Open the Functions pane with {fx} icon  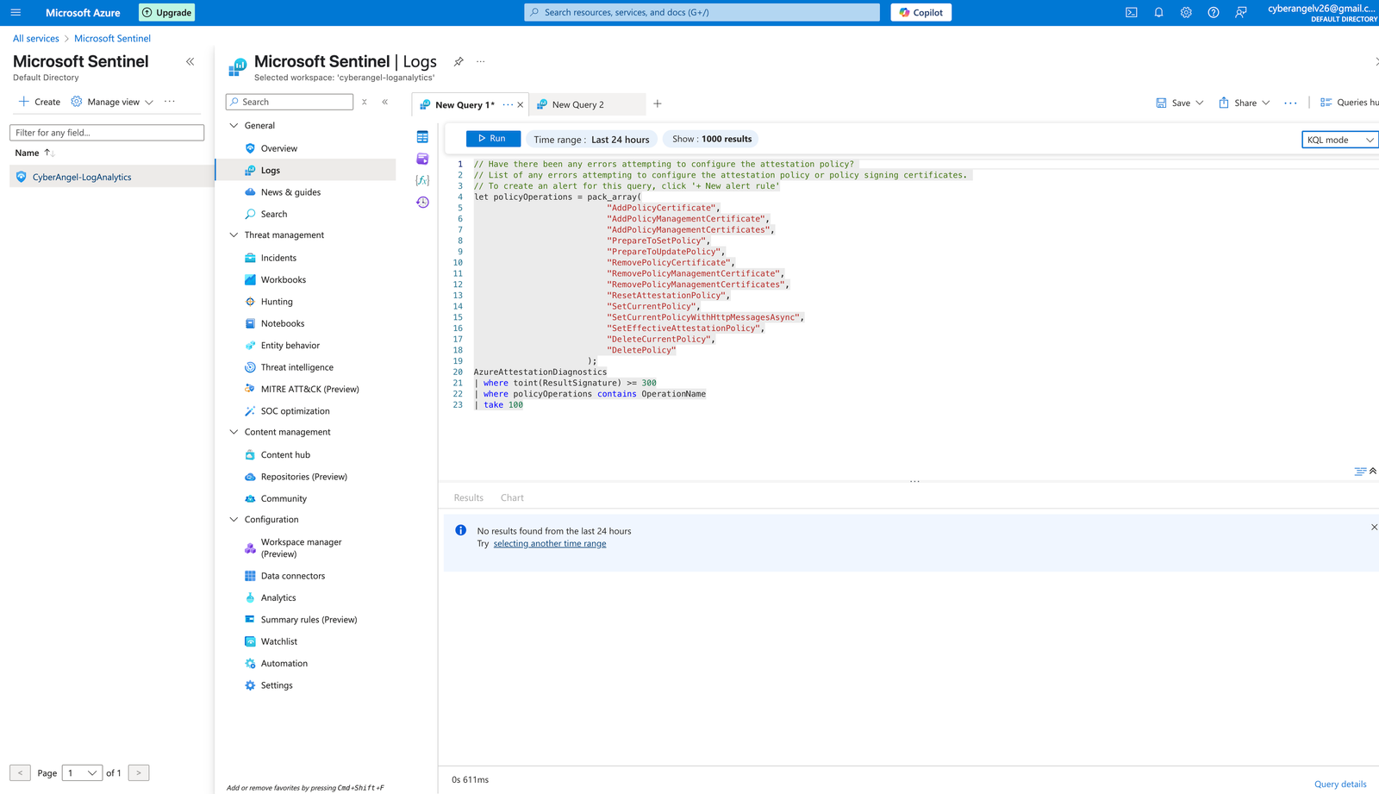(422, 180)
